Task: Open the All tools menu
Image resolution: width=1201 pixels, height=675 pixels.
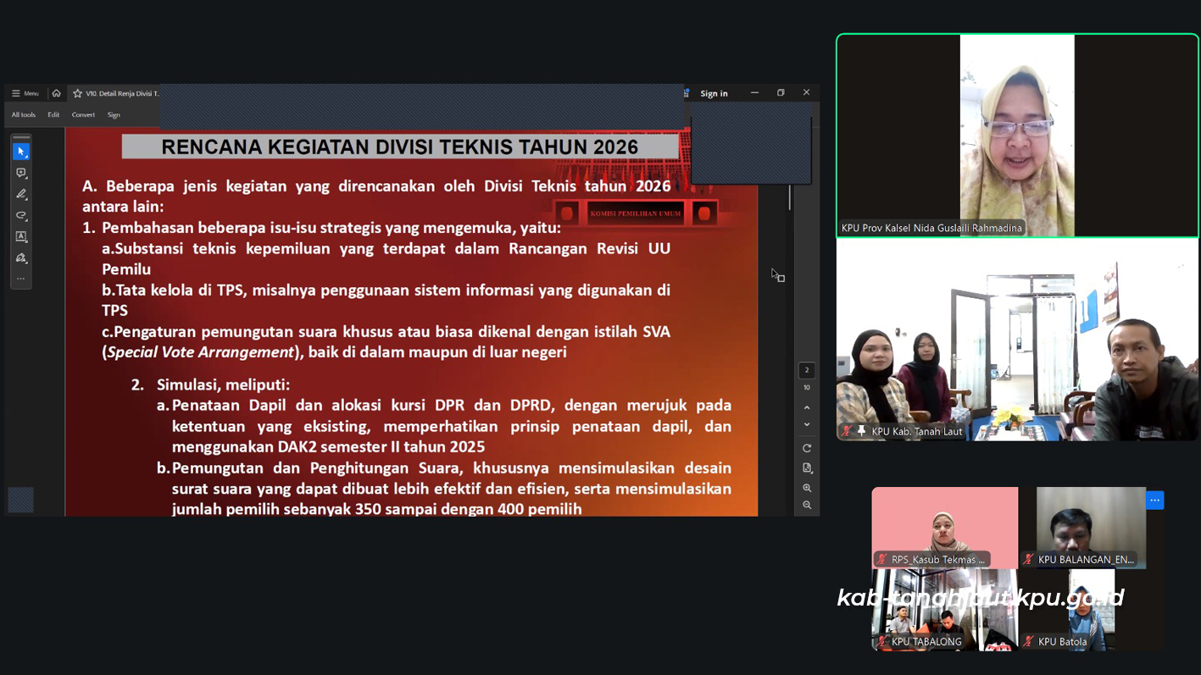Action: (24, 114)
